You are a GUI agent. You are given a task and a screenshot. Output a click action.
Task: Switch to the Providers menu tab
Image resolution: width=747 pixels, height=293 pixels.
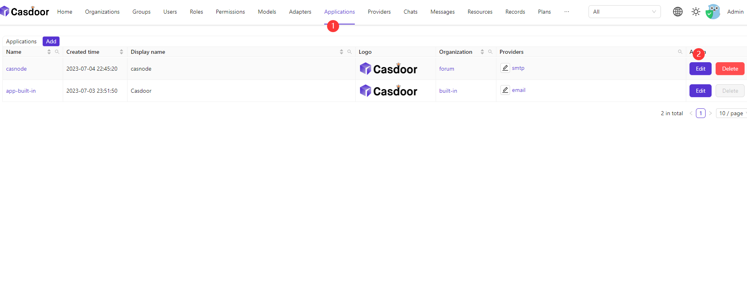pos(379,12)
